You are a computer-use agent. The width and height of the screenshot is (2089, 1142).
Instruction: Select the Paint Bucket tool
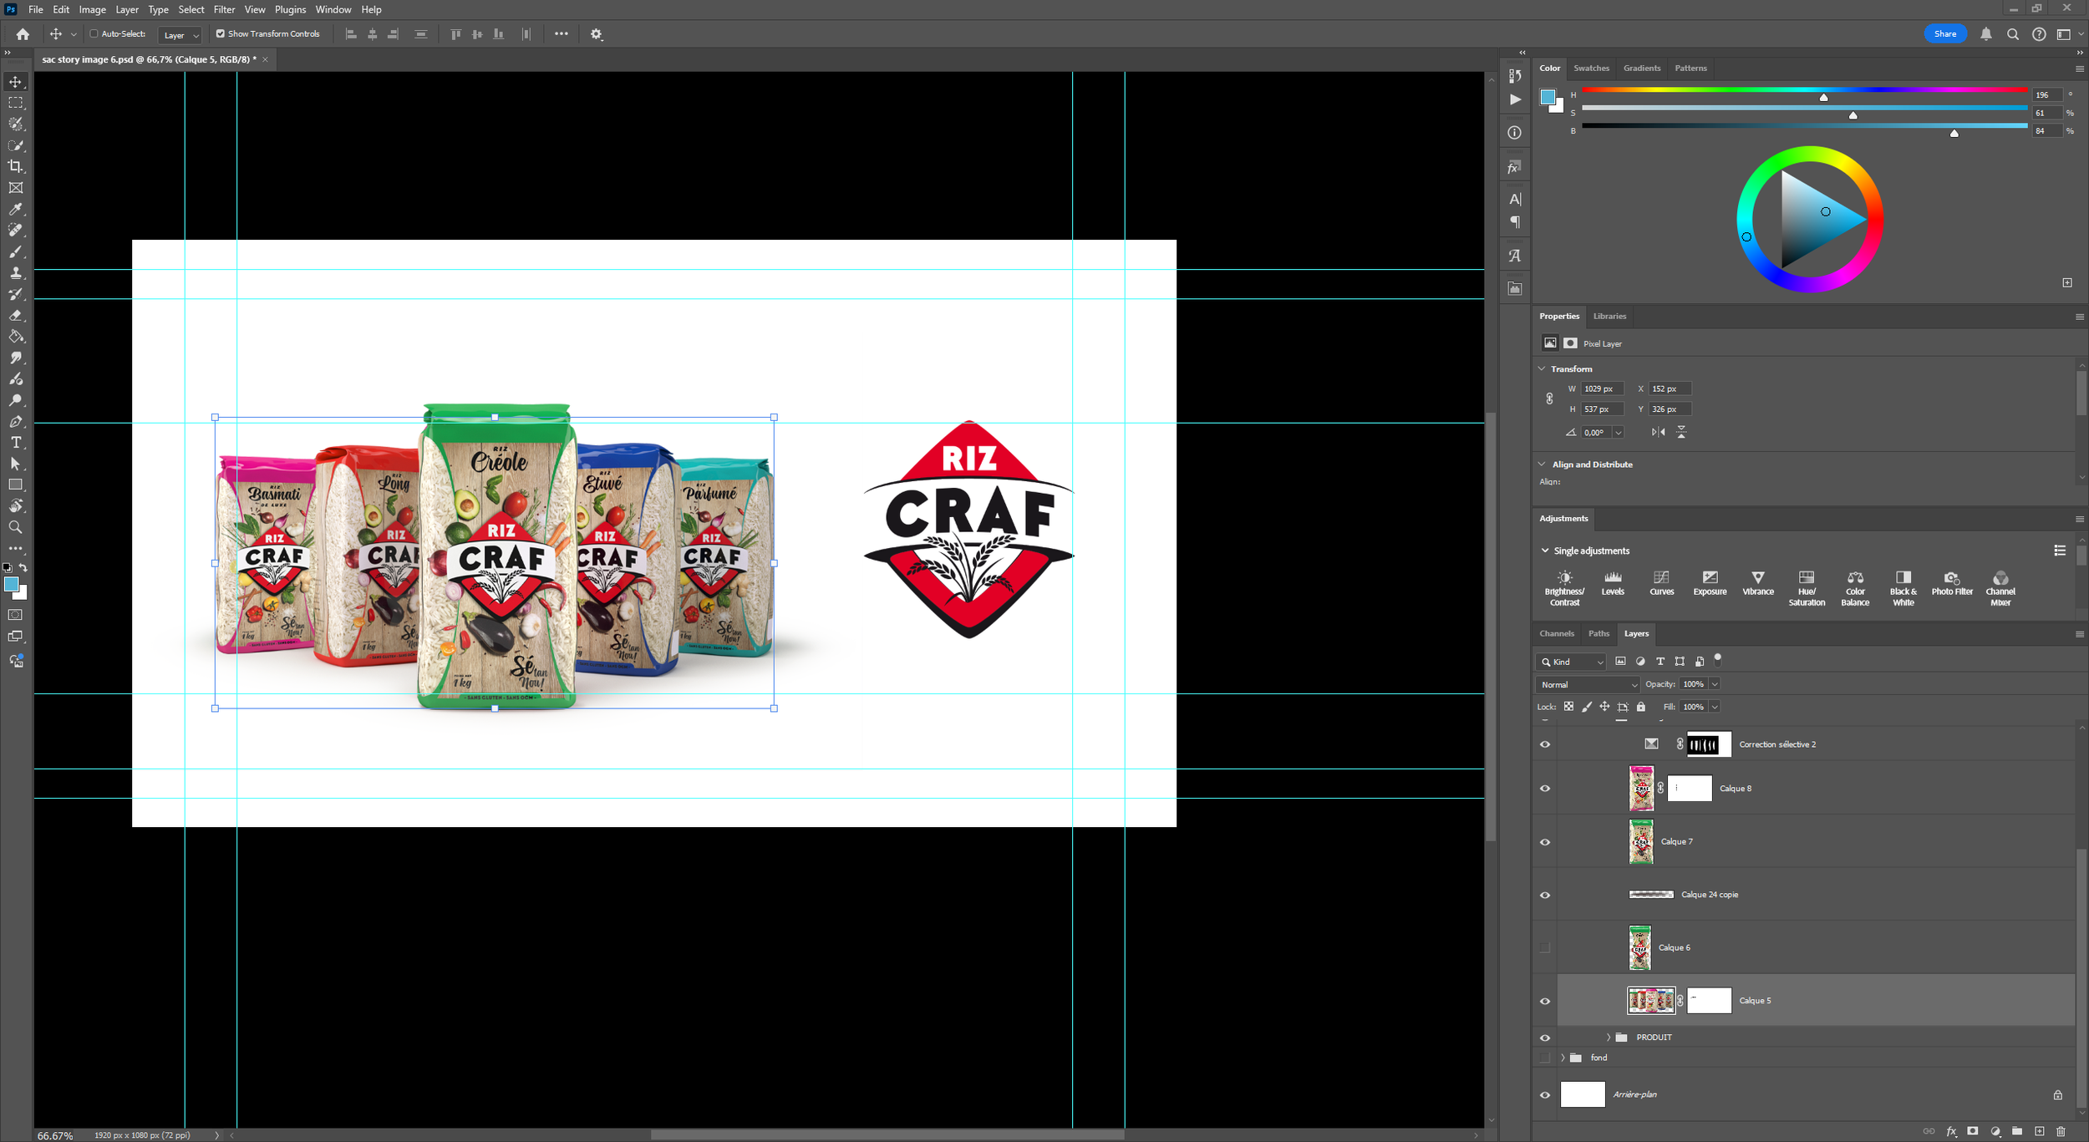click(x=16, y=337)
